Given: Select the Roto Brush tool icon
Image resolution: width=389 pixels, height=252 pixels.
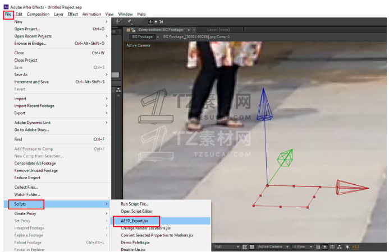Looking at the screenshot, I should coord(119,21).
